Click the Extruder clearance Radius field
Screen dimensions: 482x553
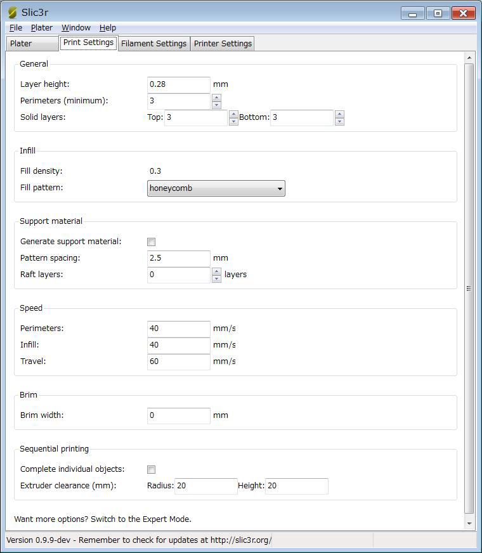tap(206, 486)
